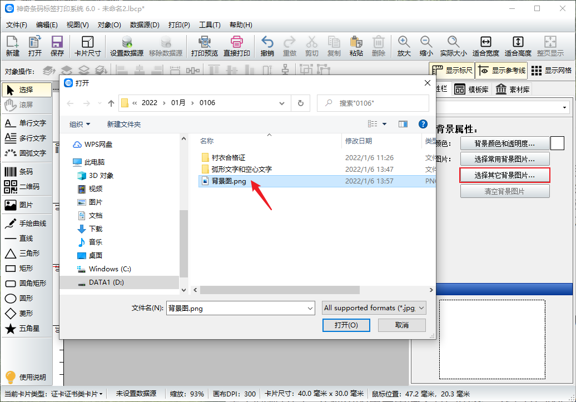The width and height of the screenshot is (576, 402).
Task: Switch to the 模板库 template library tab
Action: 471,90
